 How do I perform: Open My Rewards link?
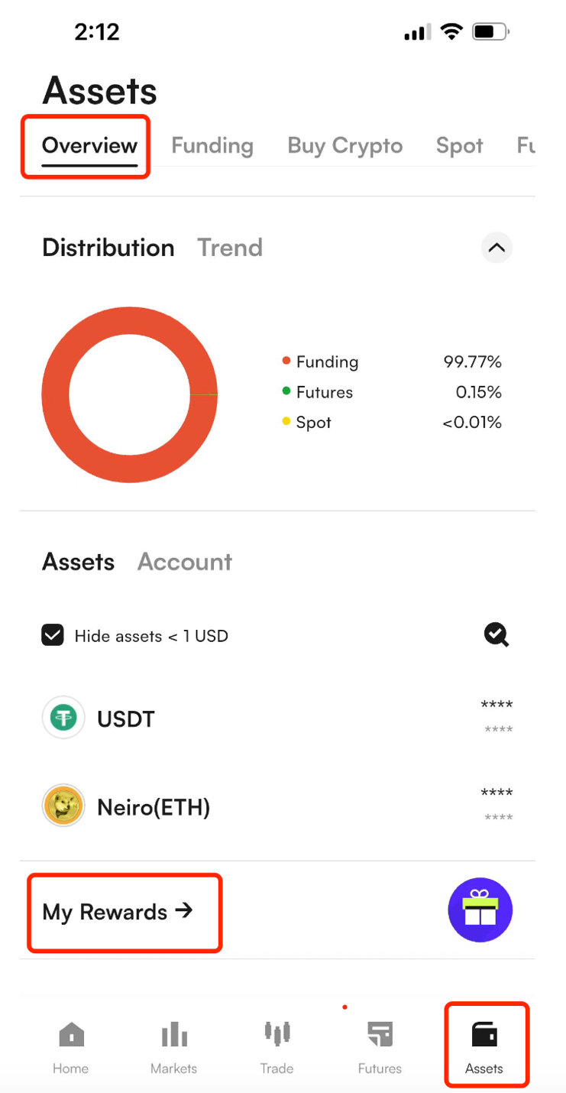click(x=118, y=912)
